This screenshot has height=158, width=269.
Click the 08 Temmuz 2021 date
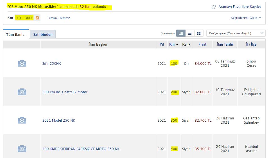(225, 63)
